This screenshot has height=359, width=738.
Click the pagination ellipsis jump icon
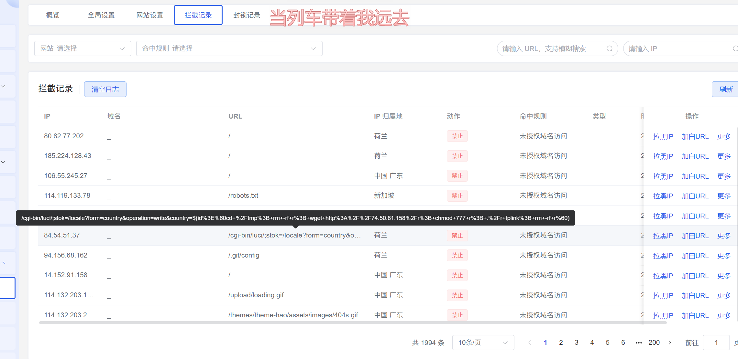(638, 343)
